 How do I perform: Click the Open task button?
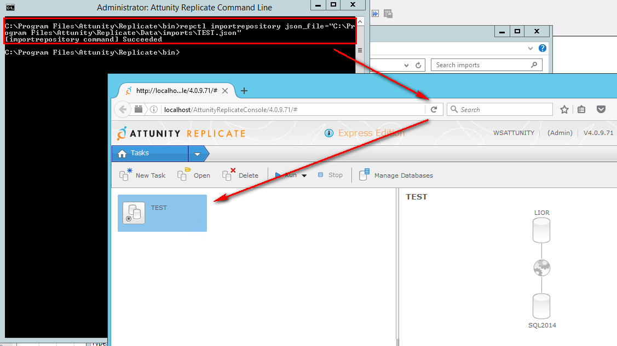point(194,175)
